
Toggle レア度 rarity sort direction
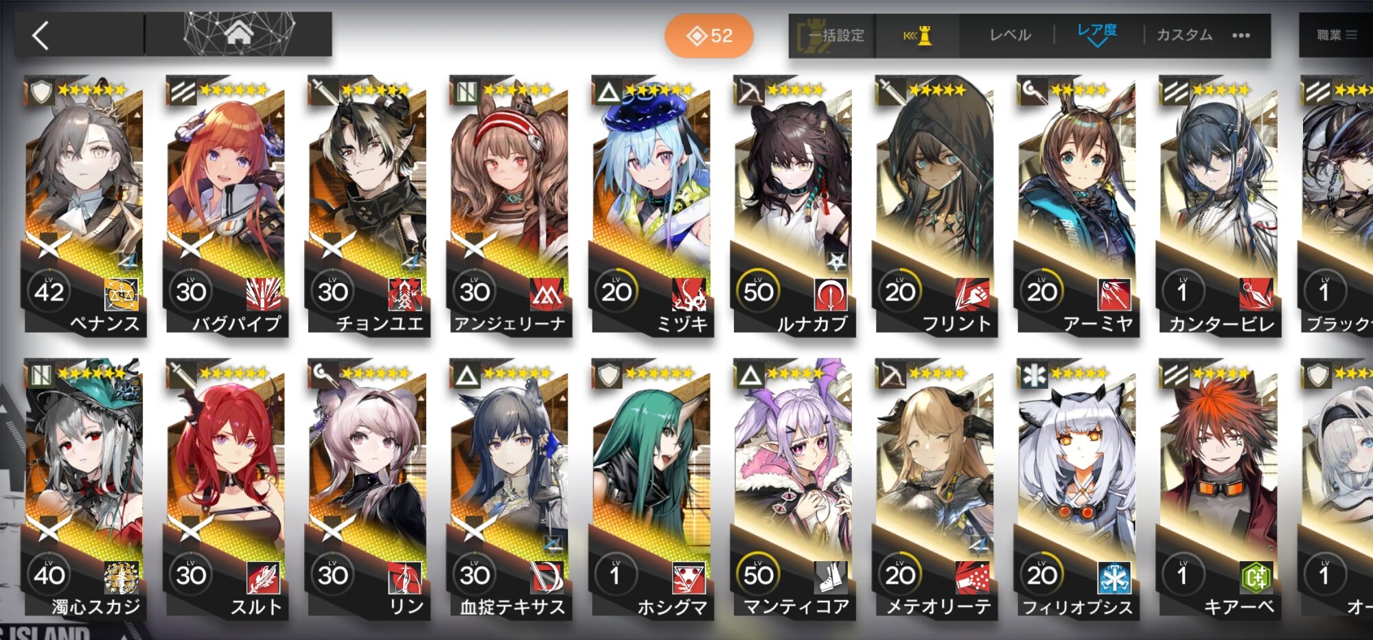pos(1096,34)
